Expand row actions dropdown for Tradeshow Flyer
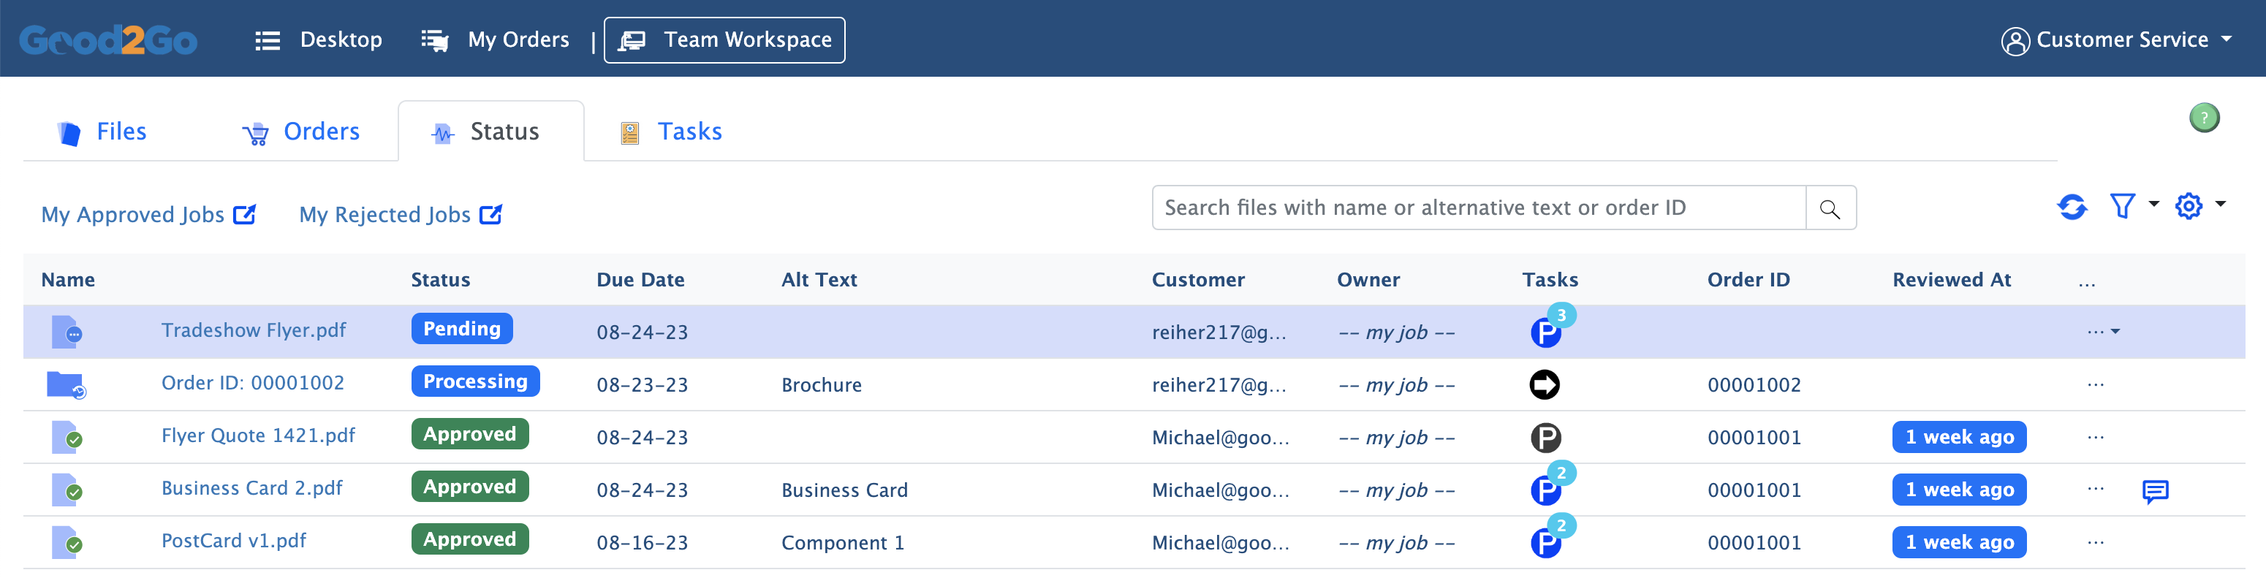 click(x=2103, y=332)
